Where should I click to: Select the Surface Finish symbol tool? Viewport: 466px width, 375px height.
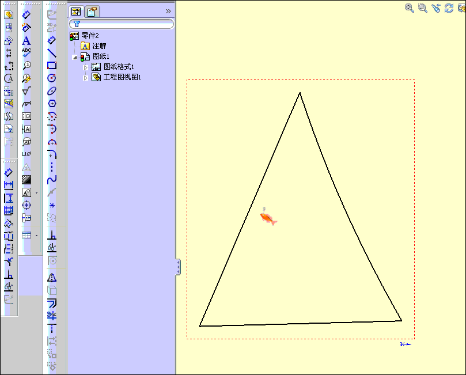point(26,91)
